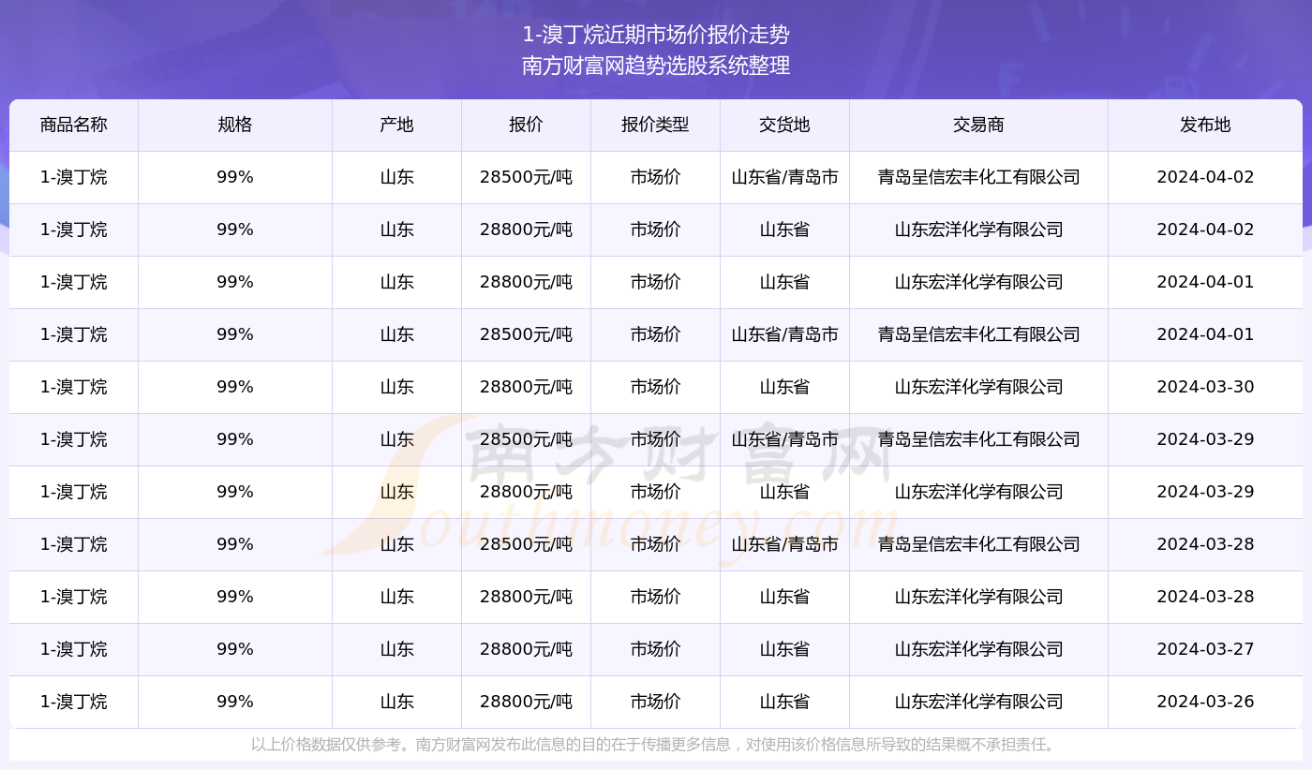The width and height of the screenshot is (1312, 770).
Task: Click the 发布地 column header
Action: [x=1205, y=125]
